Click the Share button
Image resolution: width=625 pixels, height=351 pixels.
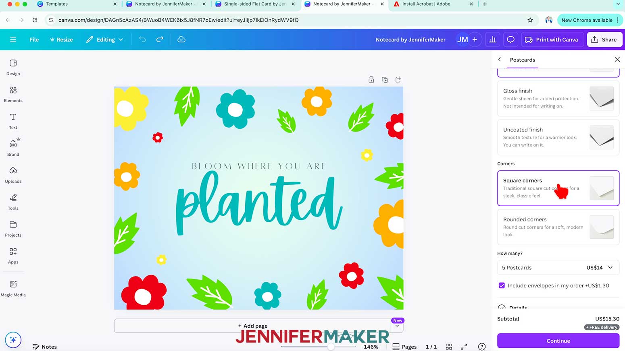(604, 39)
